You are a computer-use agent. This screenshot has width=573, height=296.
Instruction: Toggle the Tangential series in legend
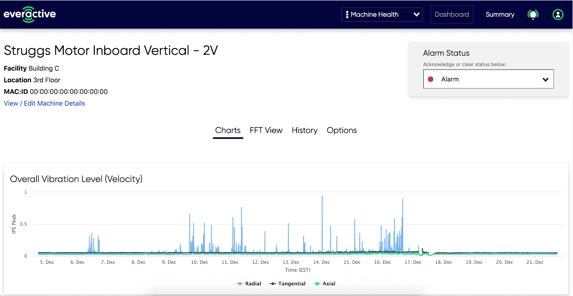pos(288,283)
